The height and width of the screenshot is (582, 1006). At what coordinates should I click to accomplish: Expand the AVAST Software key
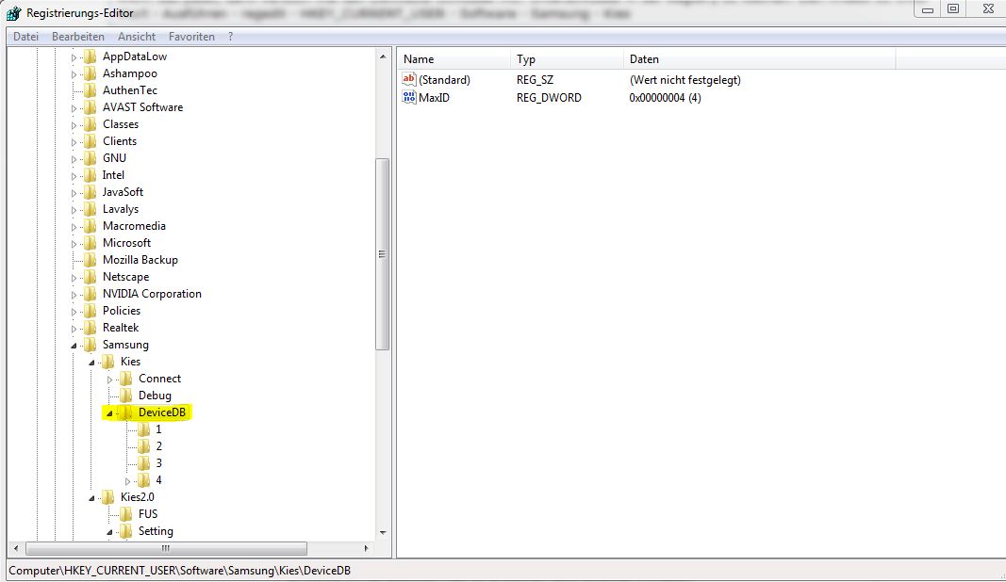click(x=74, y=108)
